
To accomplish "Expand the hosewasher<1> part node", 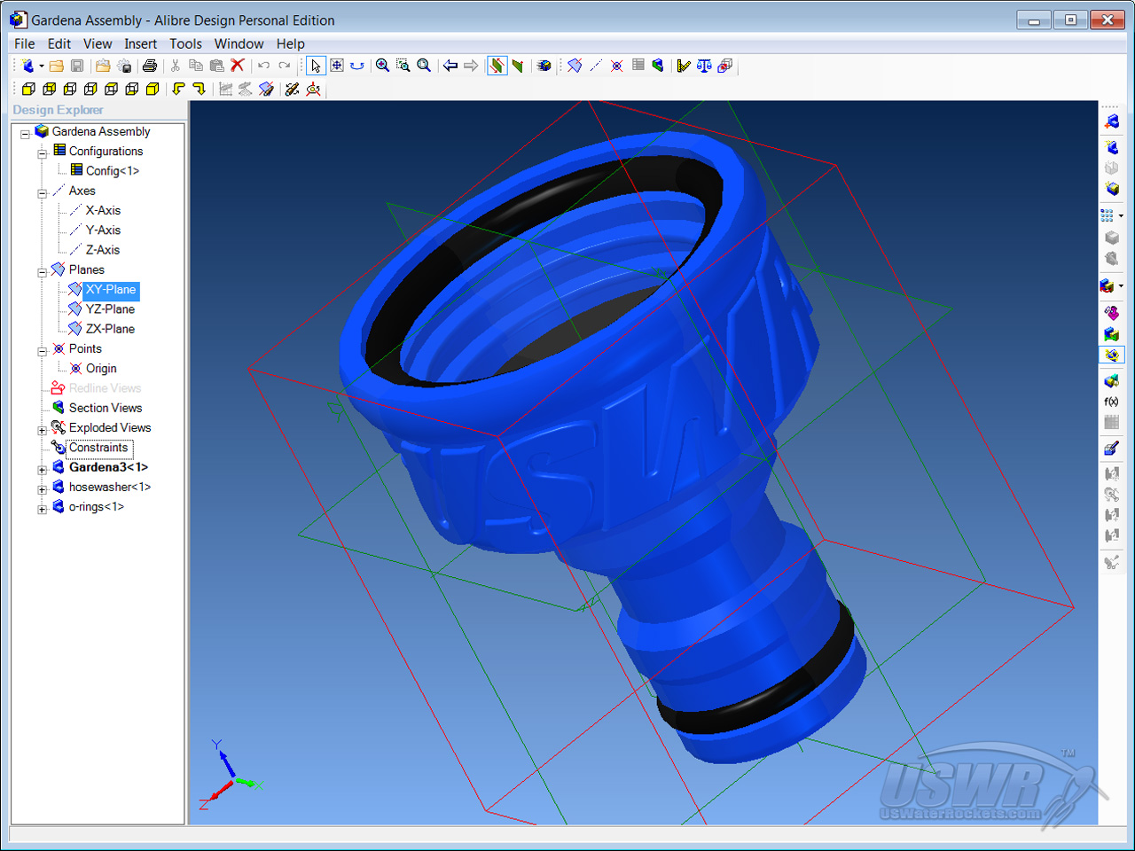I will [x=42, y=489].
